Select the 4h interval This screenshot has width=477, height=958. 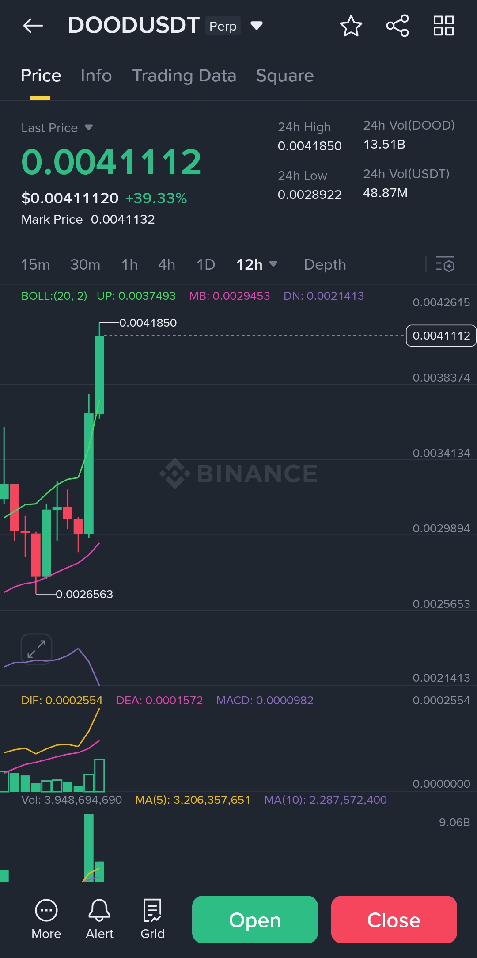pos(167,264)
